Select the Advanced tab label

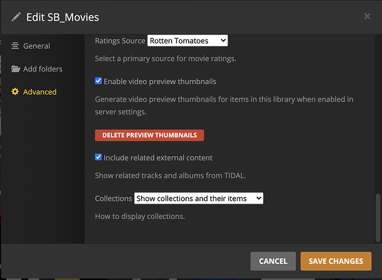pyautogui.click(x=40, y=92)
